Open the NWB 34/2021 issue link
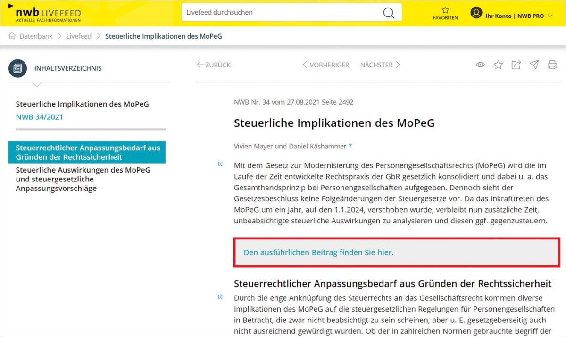566x337 pixels. [x=39, y=117]
